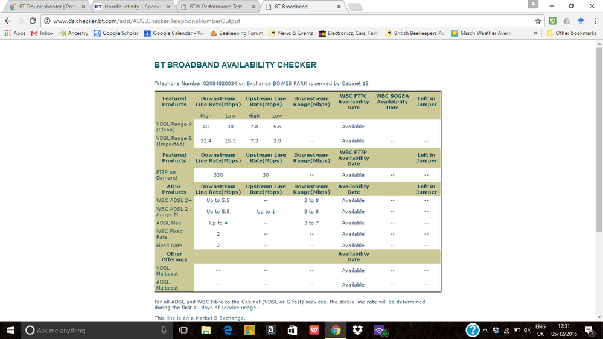
Task: Open WPS Writer red W icon on taskbar
Action: (314, 330)
